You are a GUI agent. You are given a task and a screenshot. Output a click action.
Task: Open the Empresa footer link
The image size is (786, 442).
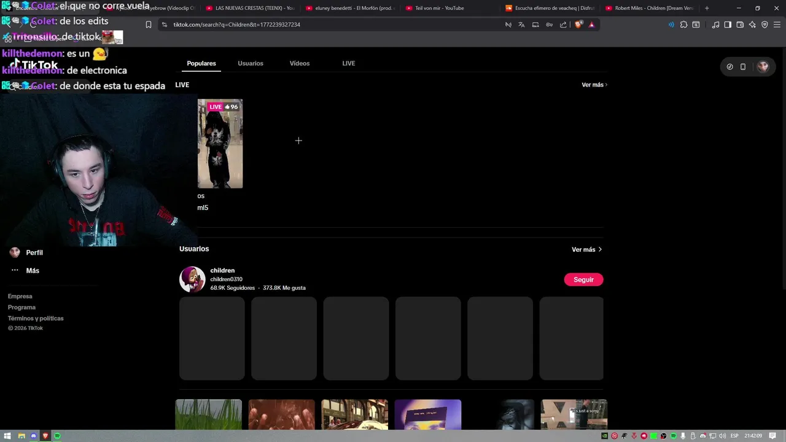click(20, 296)
